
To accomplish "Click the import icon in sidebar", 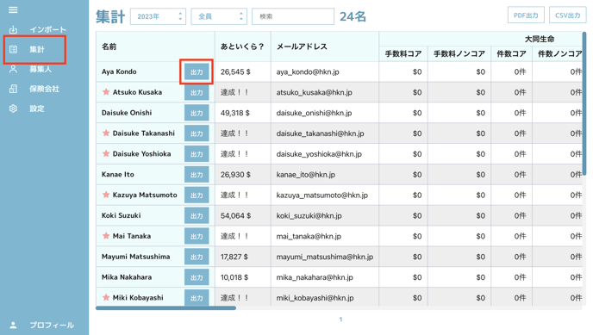I will click(x=13, y=29).
